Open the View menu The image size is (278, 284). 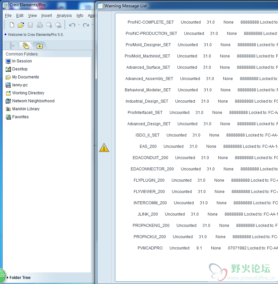point(33,16)
